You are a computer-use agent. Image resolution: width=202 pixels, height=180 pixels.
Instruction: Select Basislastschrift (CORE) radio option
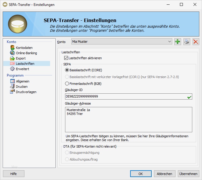click(x=67, y=70)
